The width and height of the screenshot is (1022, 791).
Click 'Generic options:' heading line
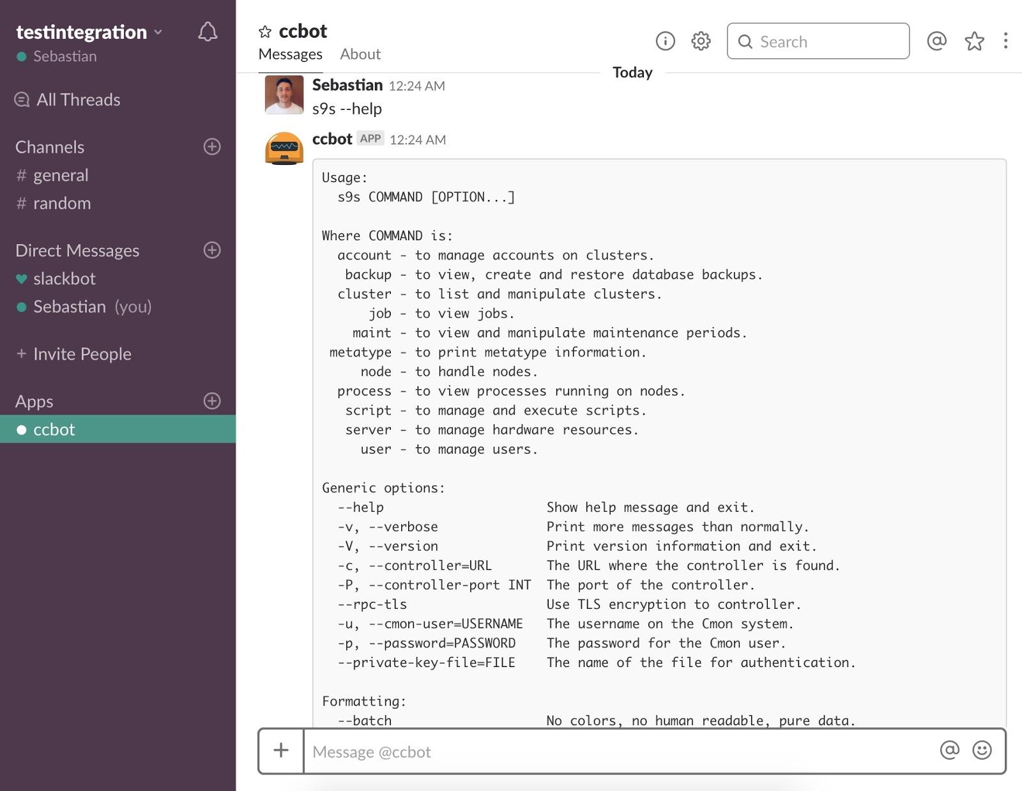pos(383,488)
